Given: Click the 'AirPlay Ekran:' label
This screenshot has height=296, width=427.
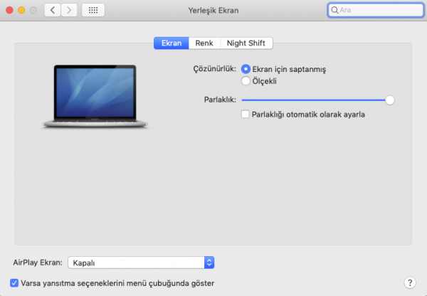Looking at the screenshot, I should click(x=38, y=263).
